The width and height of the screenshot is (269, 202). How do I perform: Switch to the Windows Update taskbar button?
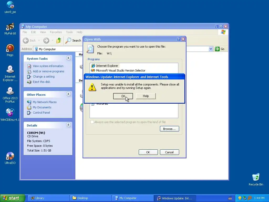pos(175,198)
